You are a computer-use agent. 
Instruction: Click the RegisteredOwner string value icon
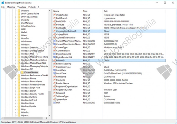54,90
